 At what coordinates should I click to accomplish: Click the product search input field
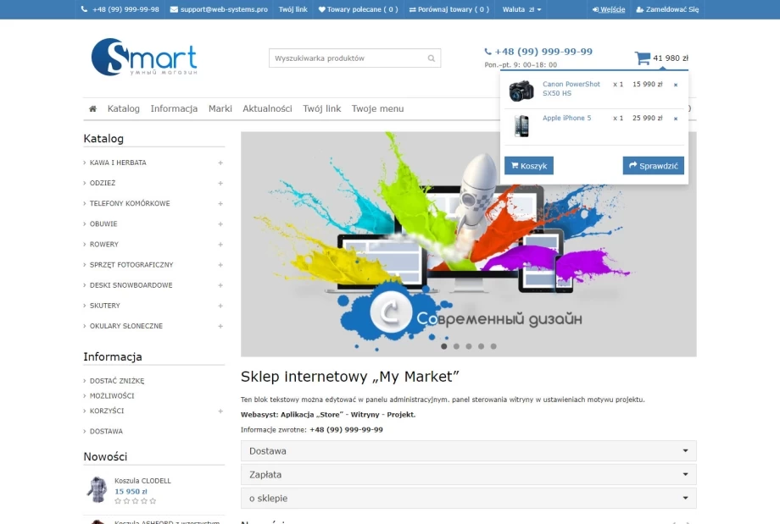coord(348,58)
